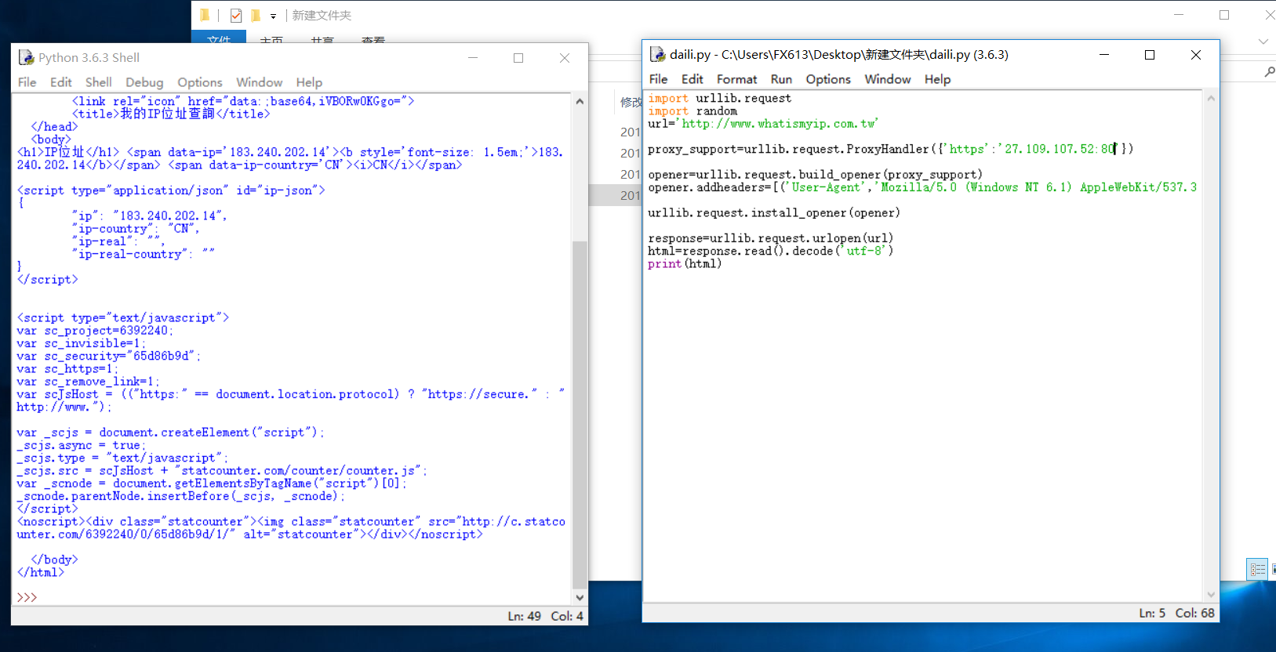
Task: Open the Debug menu in Python Shell
Action: tap(144, 82)
